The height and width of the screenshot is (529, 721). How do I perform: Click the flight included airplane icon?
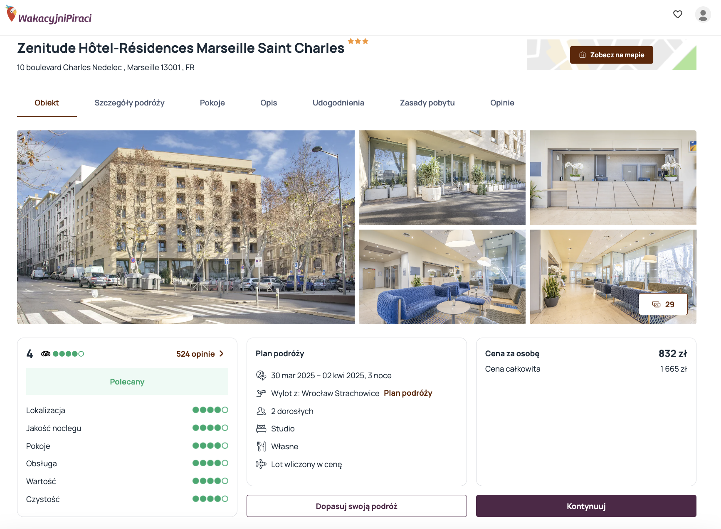tap(261, 464)
